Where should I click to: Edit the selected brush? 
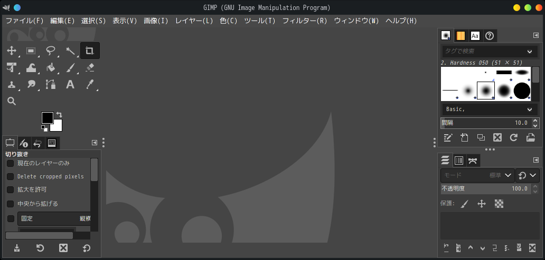click(448, 137)
